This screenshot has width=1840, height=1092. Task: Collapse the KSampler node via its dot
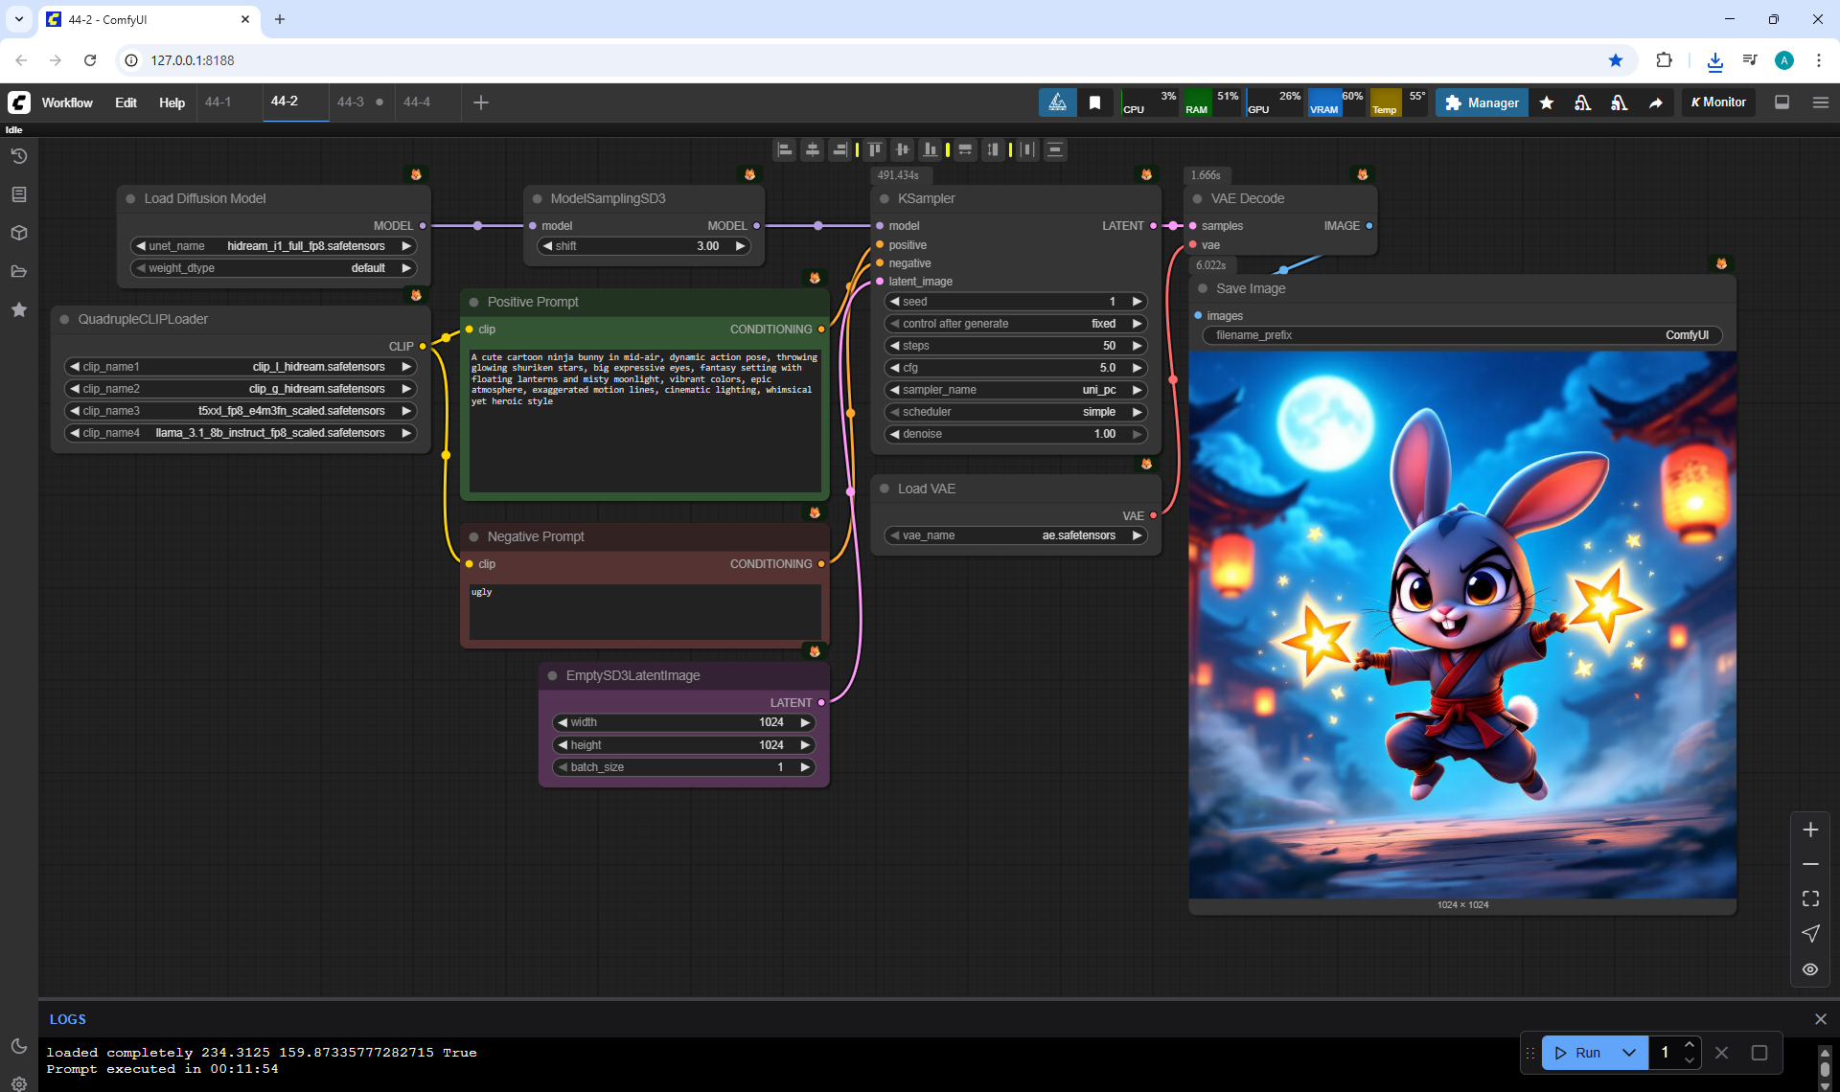tap(885, 198)
